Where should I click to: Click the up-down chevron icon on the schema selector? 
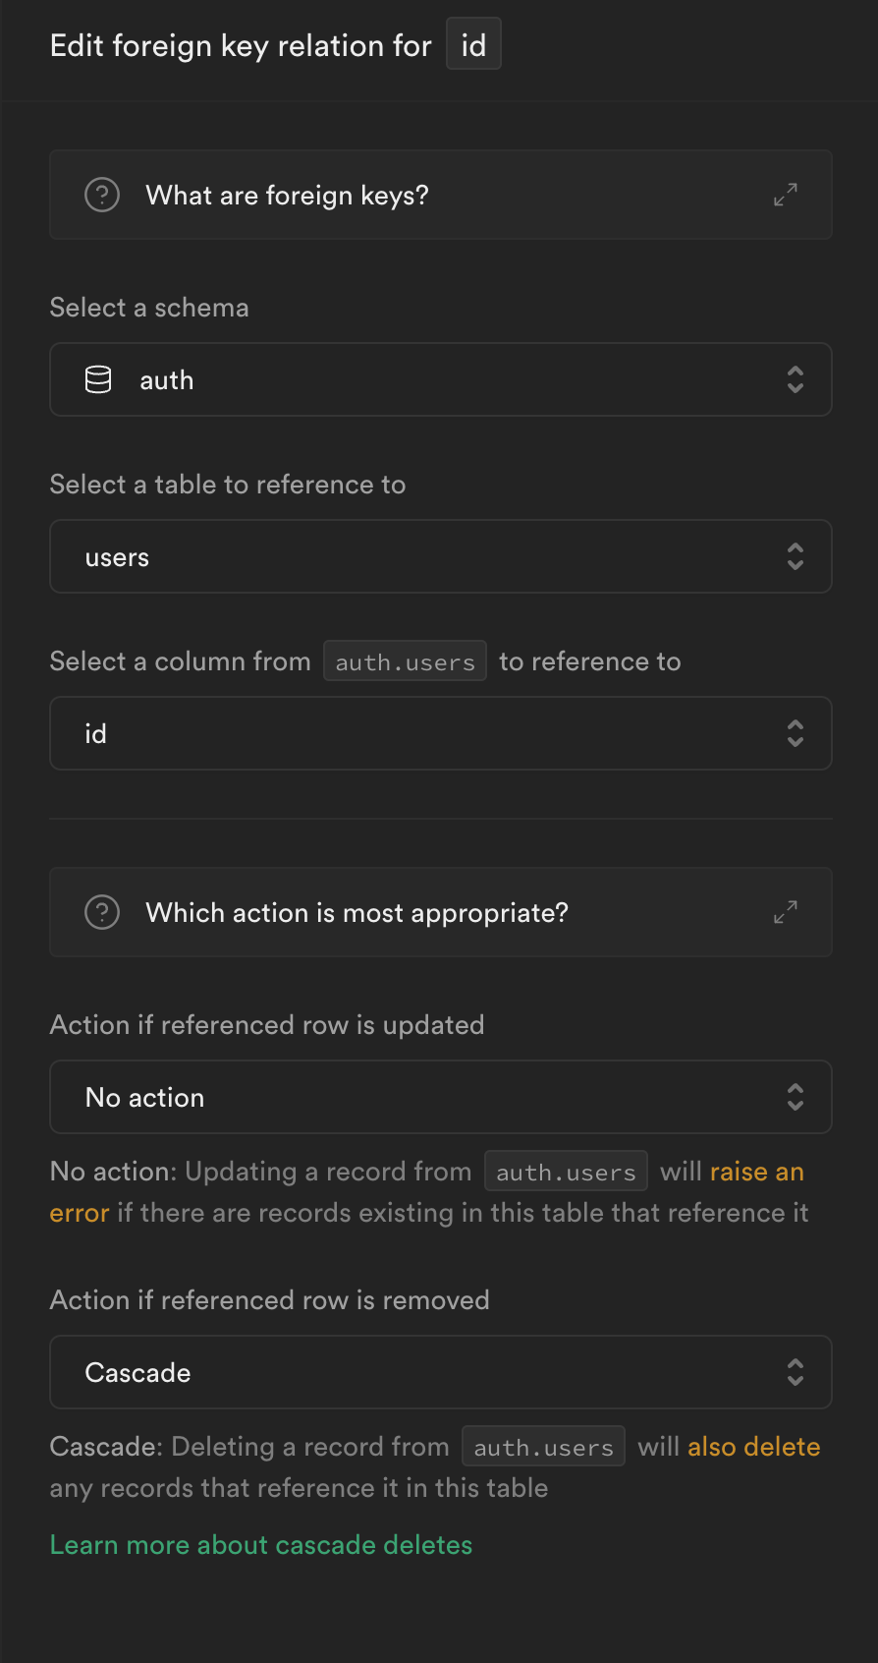[x=796, y=379]
